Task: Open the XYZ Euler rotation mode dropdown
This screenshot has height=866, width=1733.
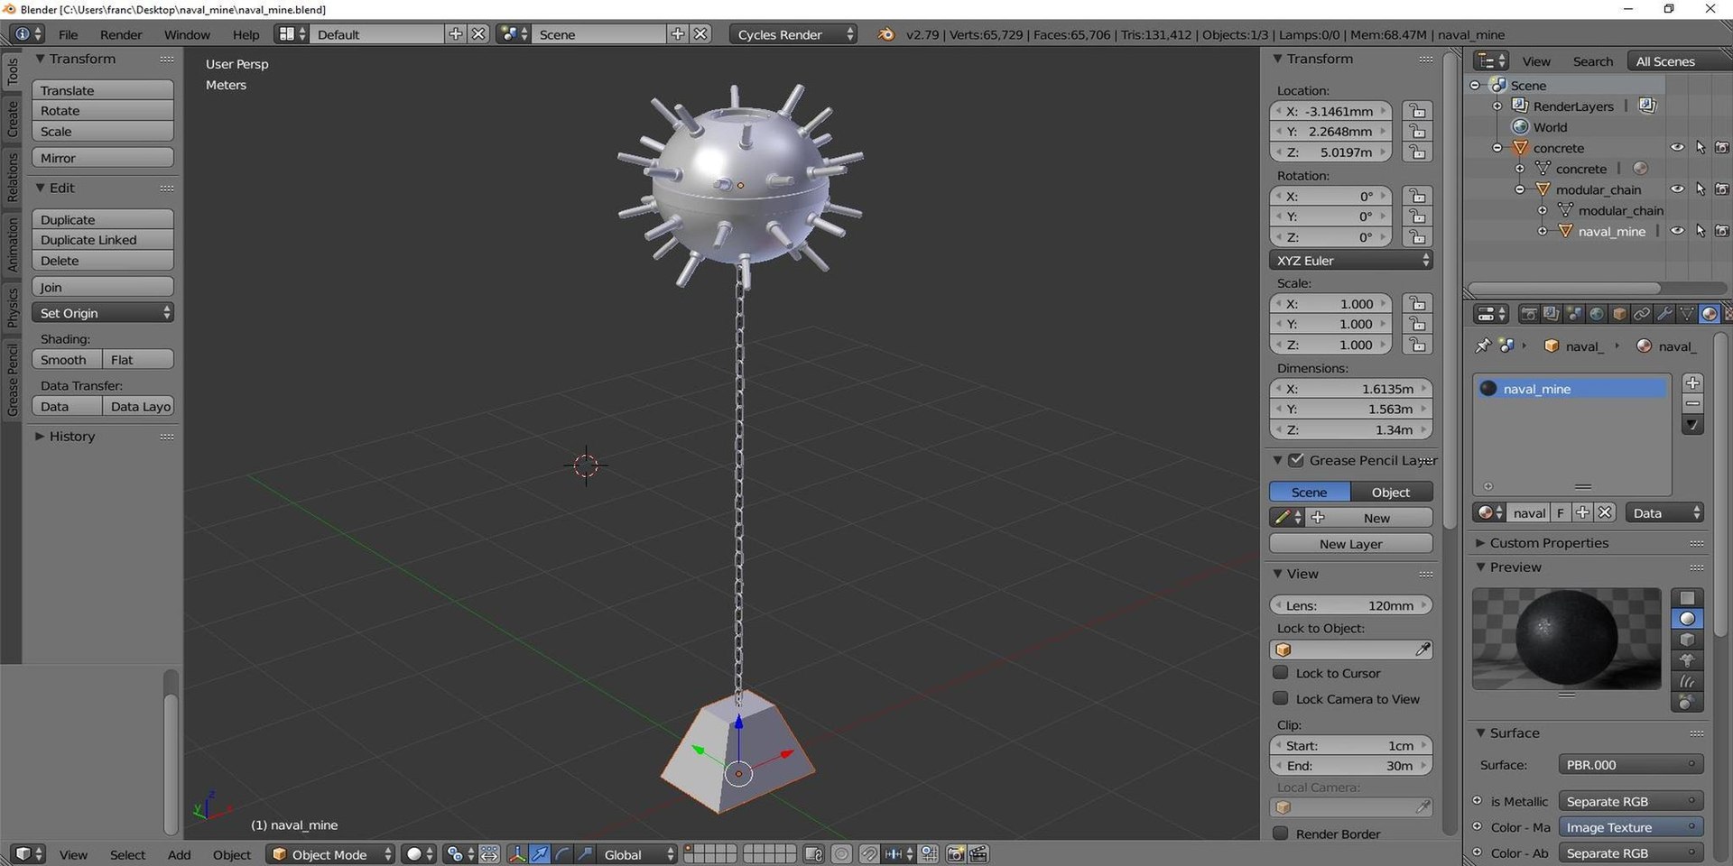Action: tap(1350, 261)
